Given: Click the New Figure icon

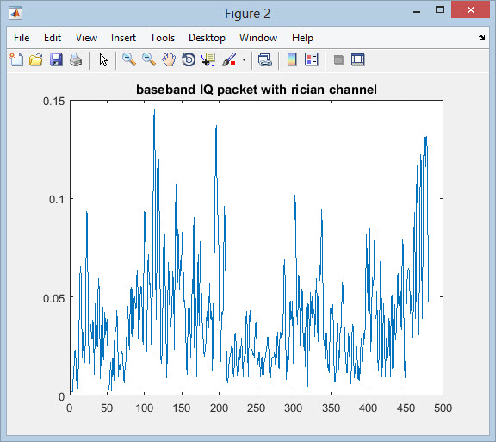Looking at the screenshot, I should pyautogui.click(x=16, y=59).
